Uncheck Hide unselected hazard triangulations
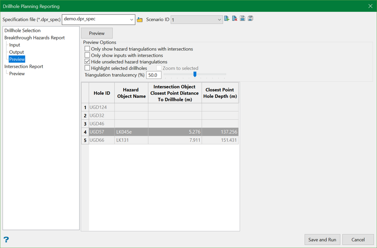 point(87,62)
